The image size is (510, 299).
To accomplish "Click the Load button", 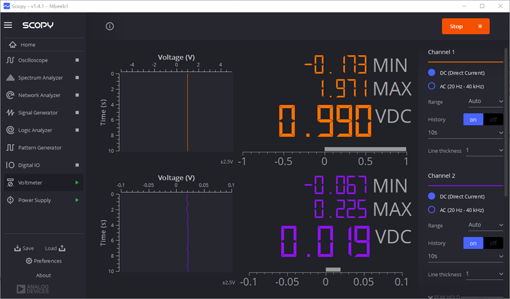I will click(x=55, y=248).
